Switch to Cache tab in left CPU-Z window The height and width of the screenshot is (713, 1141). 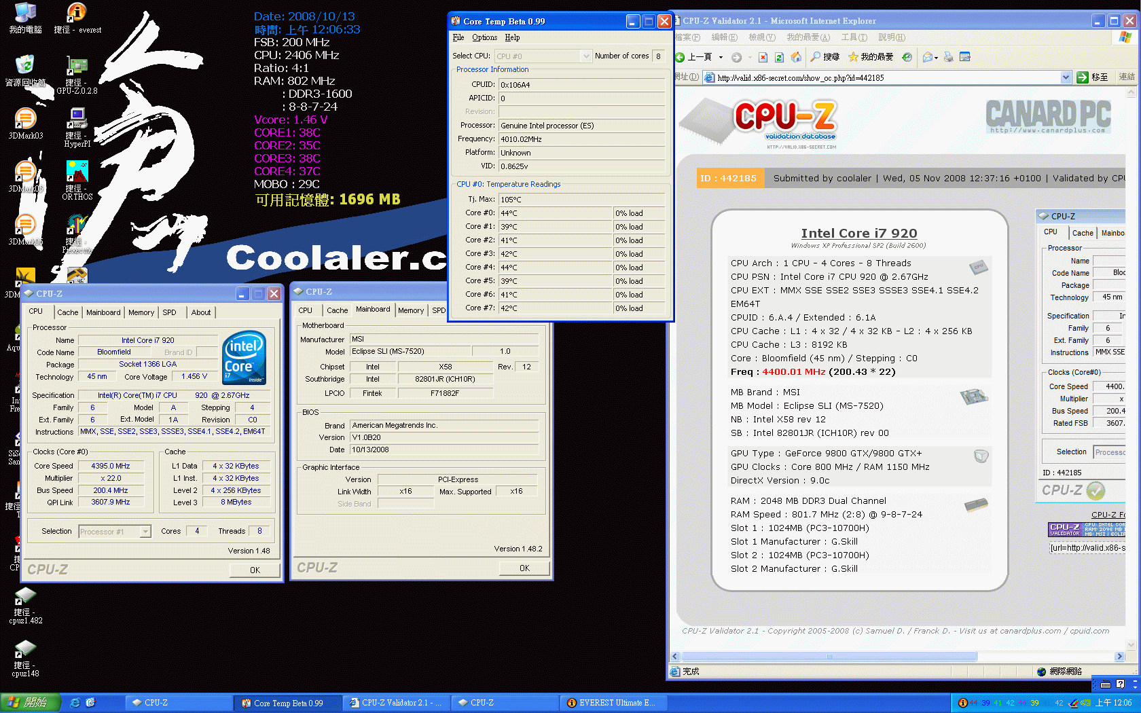67,312
